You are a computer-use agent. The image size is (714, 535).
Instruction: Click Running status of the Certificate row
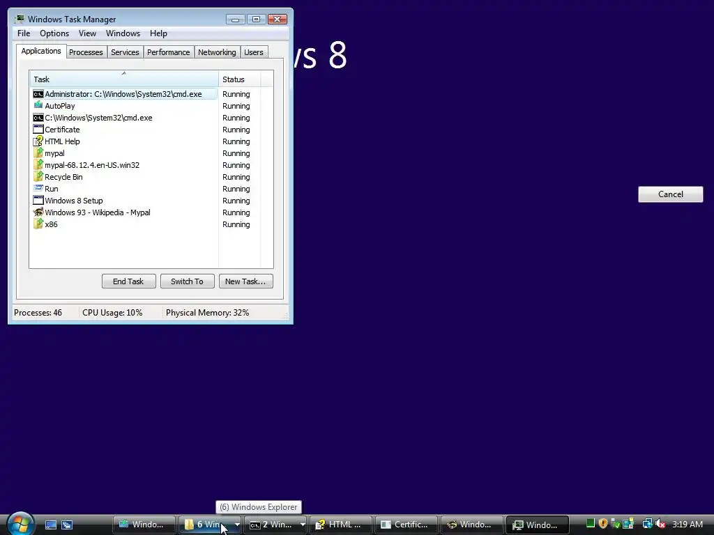tap(236, 130)
